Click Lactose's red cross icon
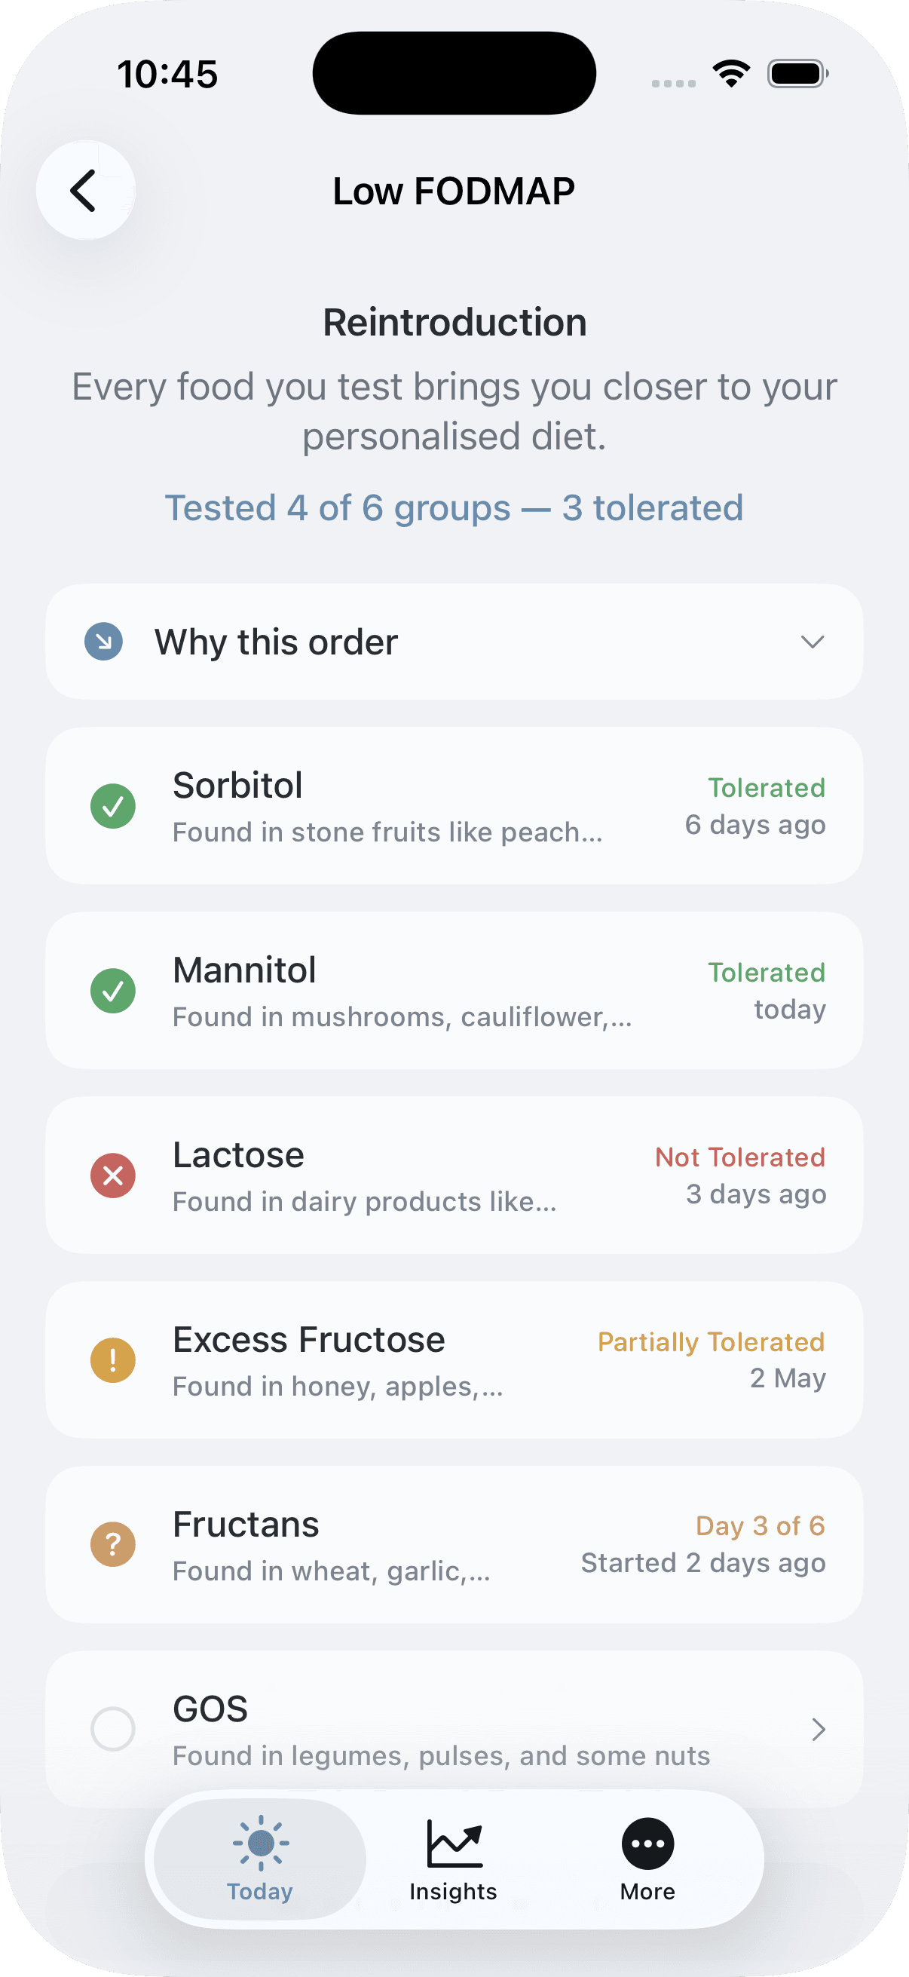 point(113,1175)
